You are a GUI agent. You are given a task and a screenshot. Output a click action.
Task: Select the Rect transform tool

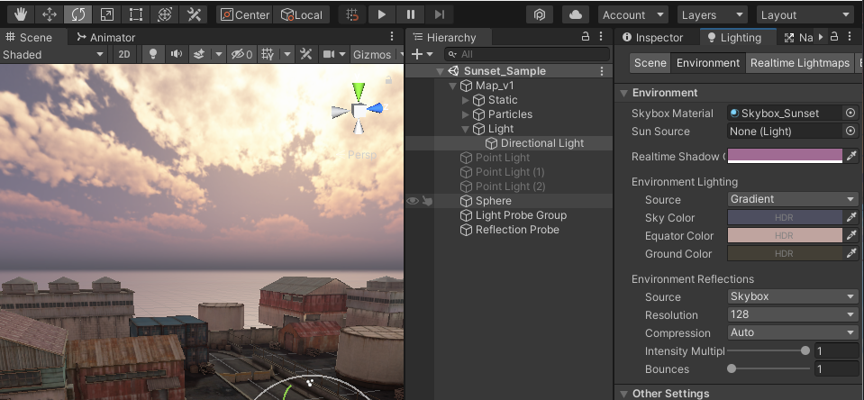135,15
